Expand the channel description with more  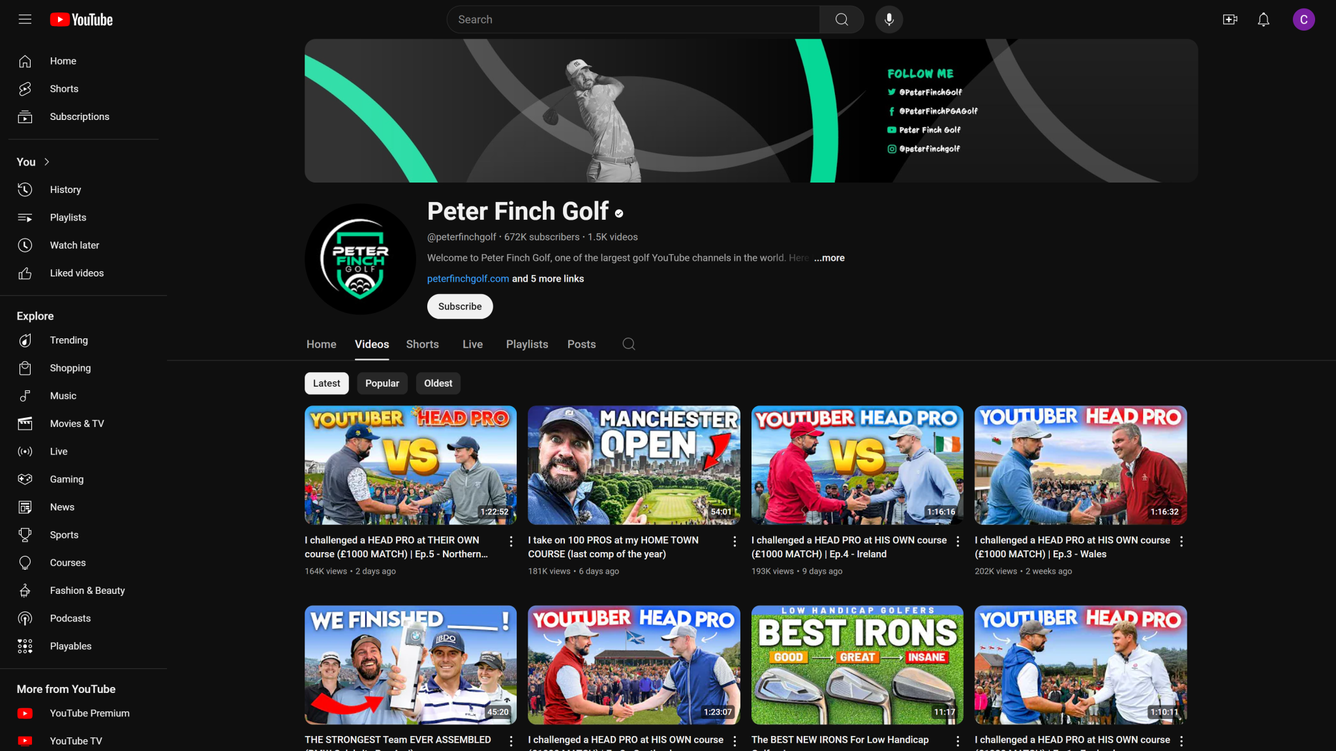[828, 258]
